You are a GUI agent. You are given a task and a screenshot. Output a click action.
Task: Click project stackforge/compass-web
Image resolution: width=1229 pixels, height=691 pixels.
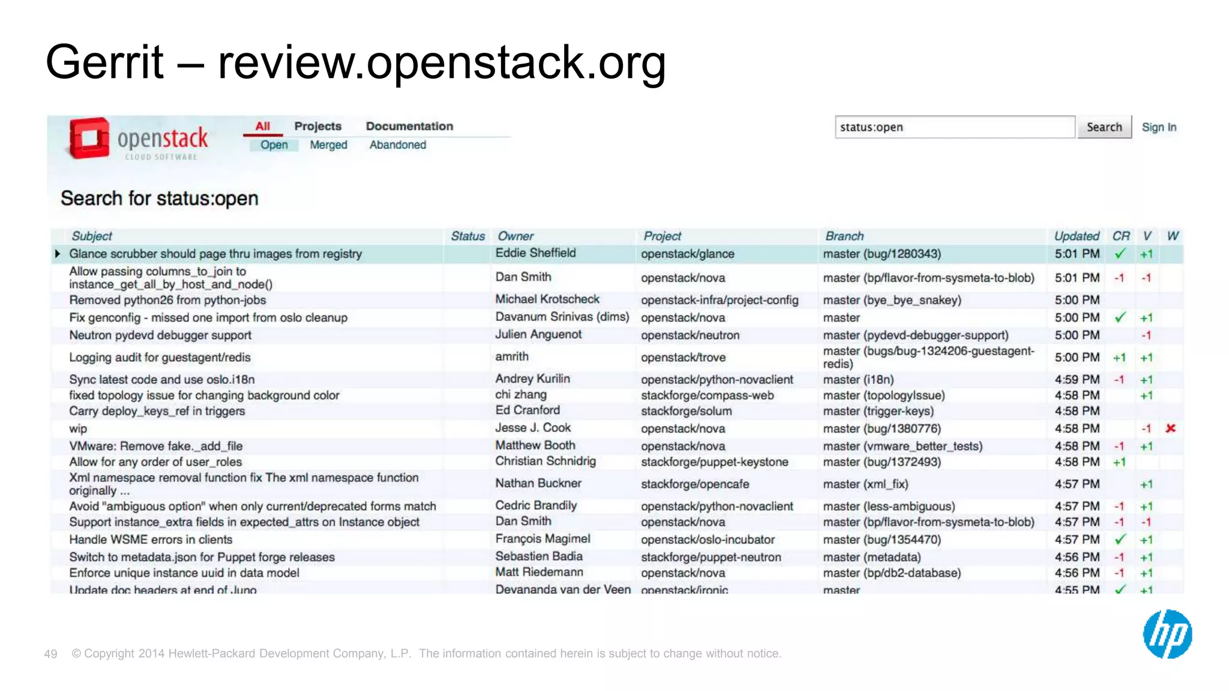pos(708,395)
